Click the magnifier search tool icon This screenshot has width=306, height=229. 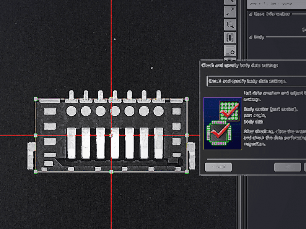coord(230,24)
